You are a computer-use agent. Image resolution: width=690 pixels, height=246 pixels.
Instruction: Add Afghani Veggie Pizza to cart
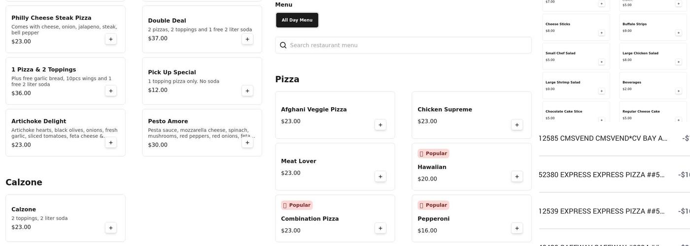pyautogui.click(x=380, y=125)
